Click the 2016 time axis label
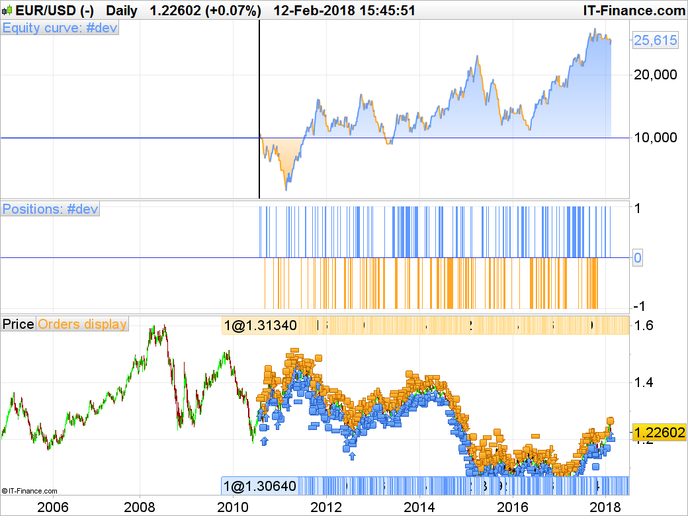688x516 pixels. (x=513, y=507)
